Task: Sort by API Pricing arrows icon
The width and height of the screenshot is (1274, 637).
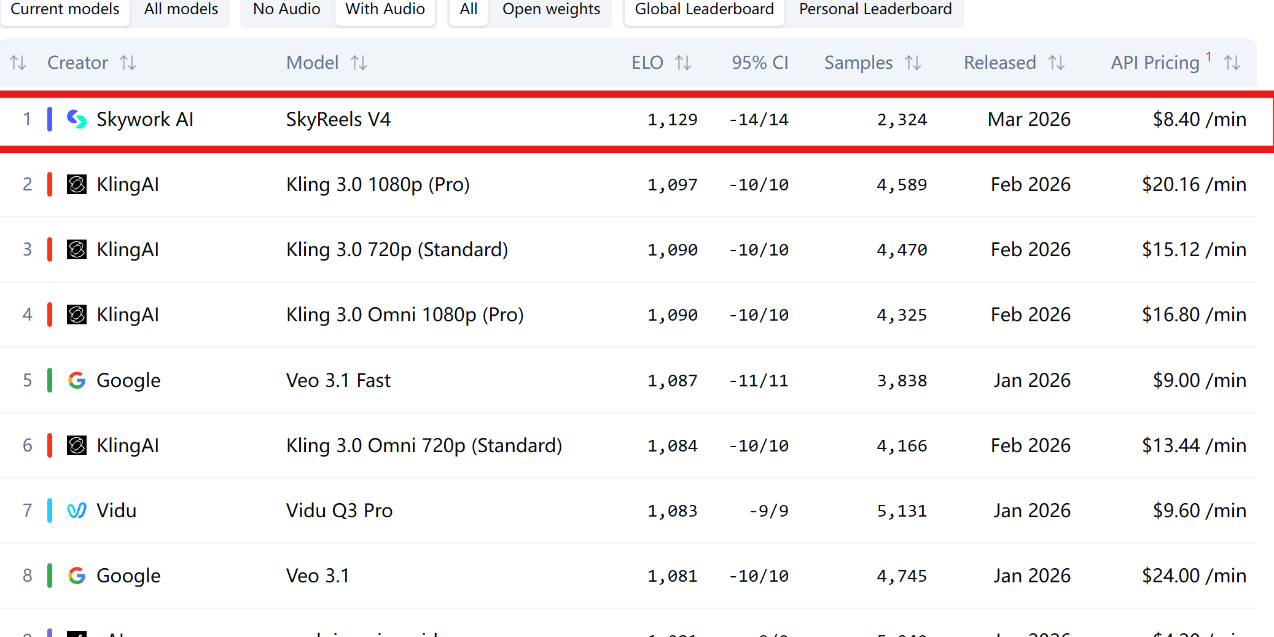Action: tap(1232, 63)
